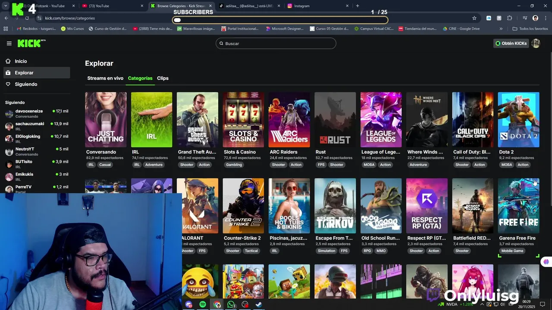This screenshot has height=310, width=552.
Task: Open Emikukis followed channel
Action: (x=37, y=177)
